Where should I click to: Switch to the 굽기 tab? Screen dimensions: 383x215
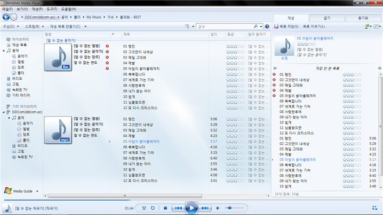(x=326, y=18)
